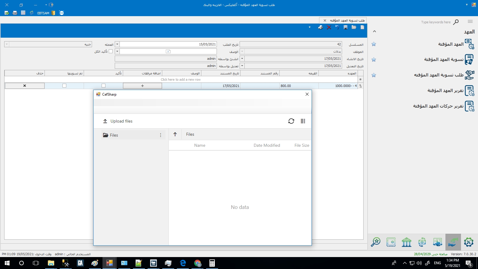The height and width of the screenshot is (269, 478).
Task: Enable the تأكيد الكل checkbox
Action: click(x=111, y=51)
